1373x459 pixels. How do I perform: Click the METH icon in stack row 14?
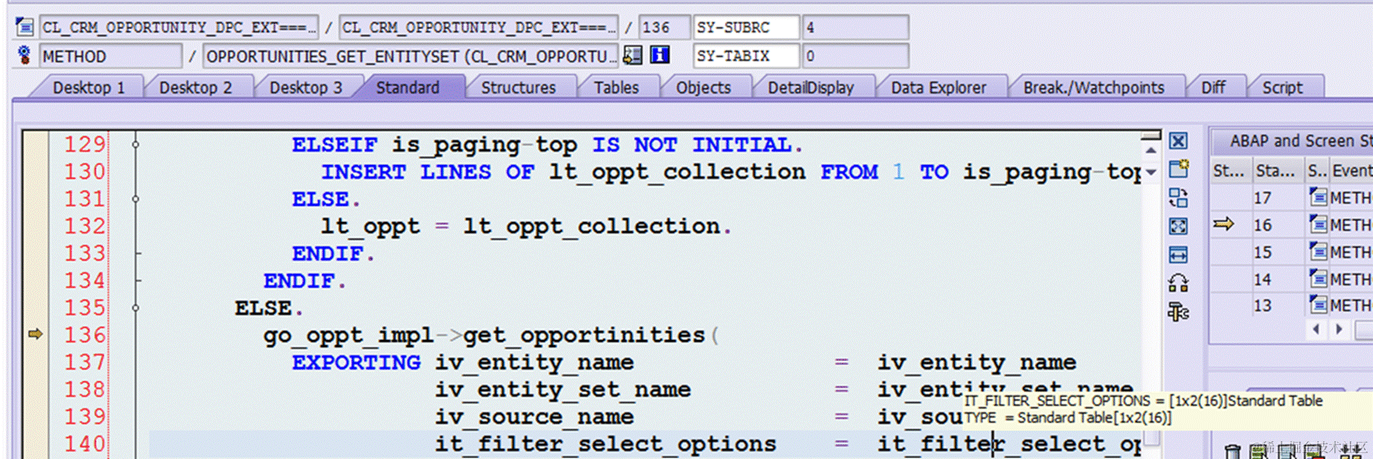click(x=1318, y=279)
